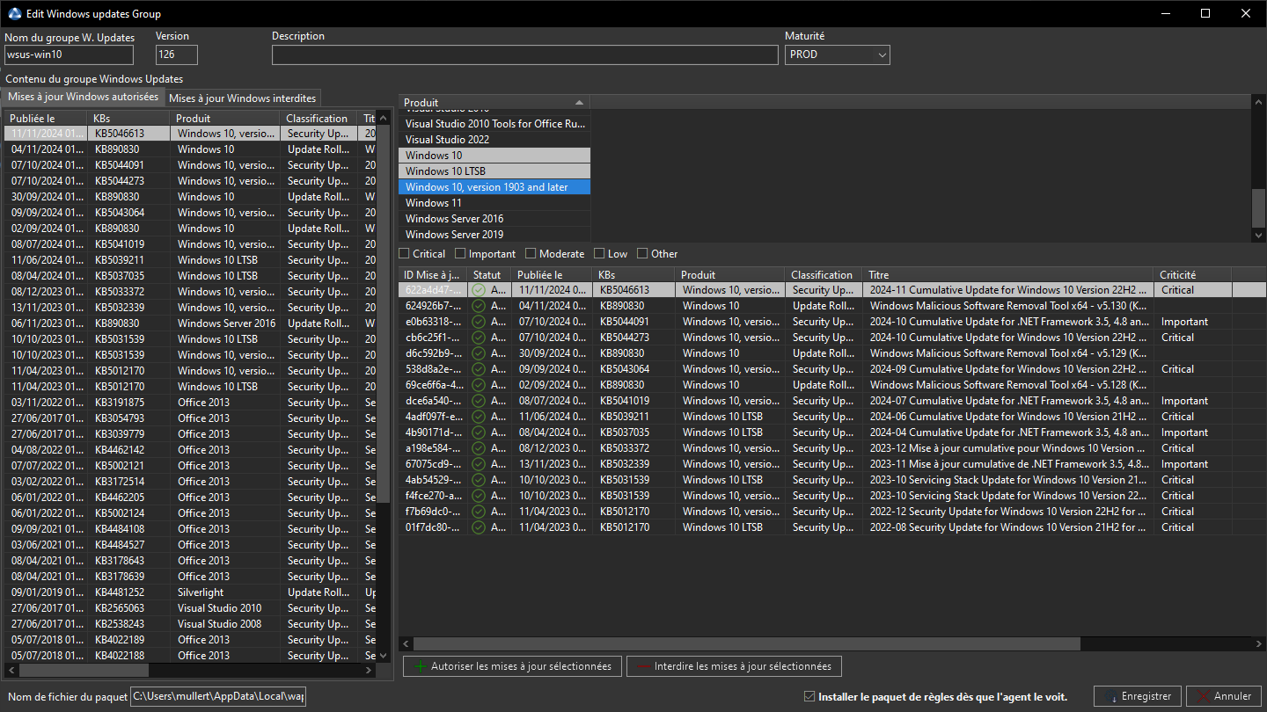This screenshot has width=1267, height=712.
Task: Click the red cancel icon on the Annuler button
Action: coord(1204,696)
